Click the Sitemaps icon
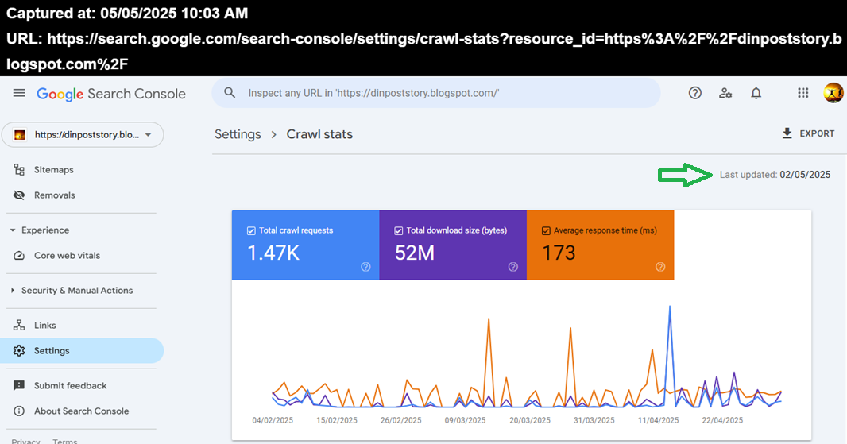This screenshot has height=444, width=847. (x=19, y=170)
